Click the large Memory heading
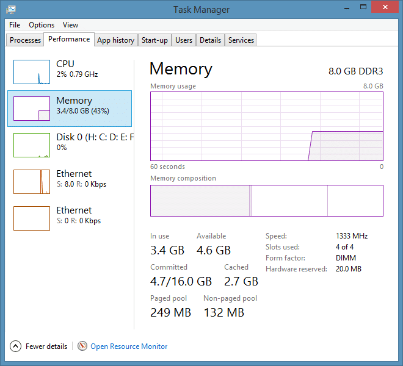Image resolution: width=403 pixels, height=366 pixels. tap(181, 69)
